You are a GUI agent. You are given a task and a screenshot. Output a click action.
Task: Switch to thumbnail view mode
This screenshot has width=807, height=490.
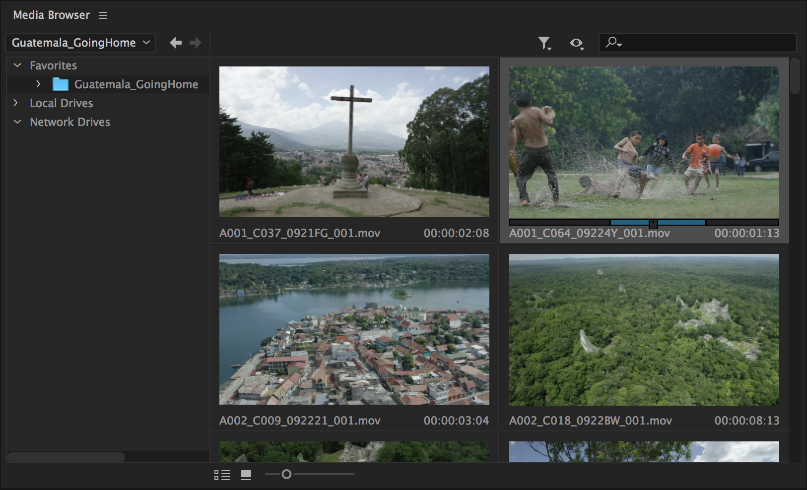[246, 475]
